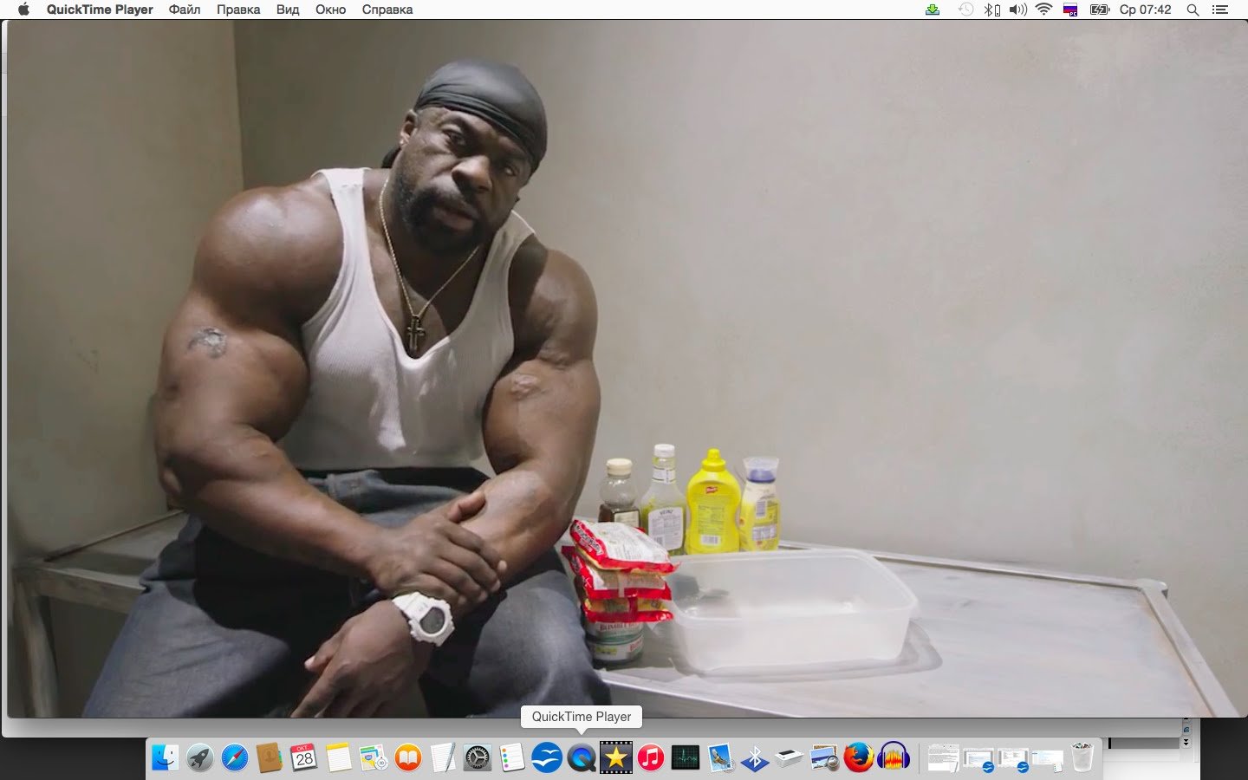This screenshot has width=1248, height=780.
Task: Open System Preferences from the dock
Action: pos(477,758)
